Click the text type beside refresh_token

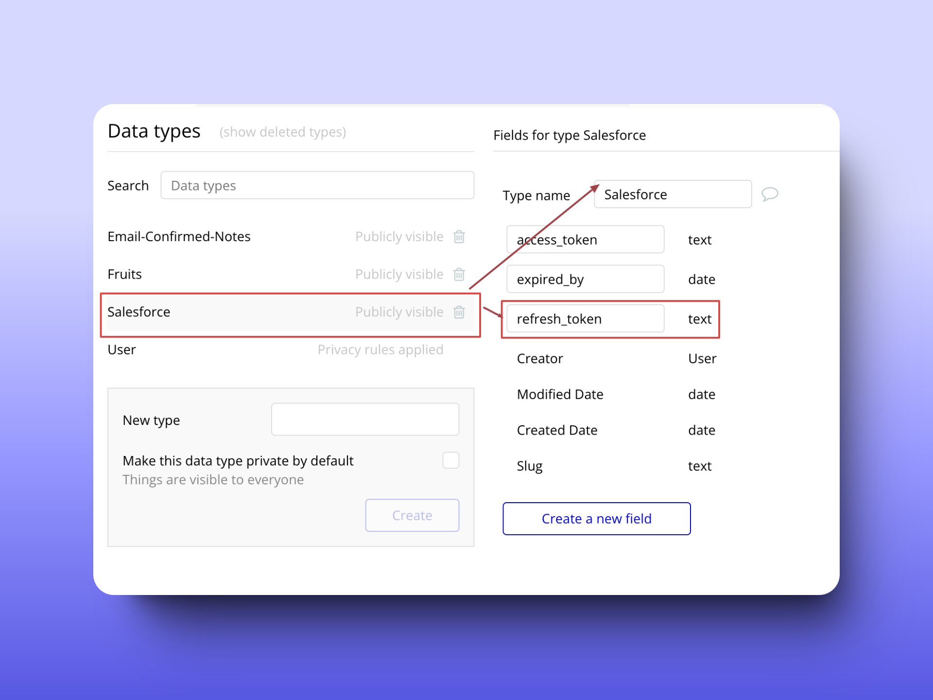tap(700, 319)
